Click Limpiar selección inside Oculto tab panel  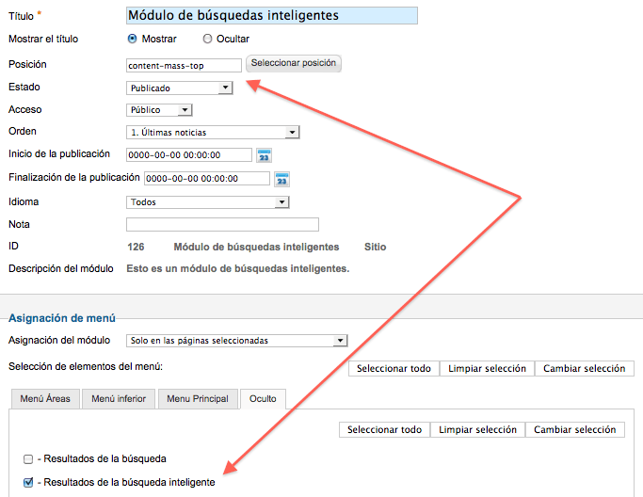pos(477,430)
